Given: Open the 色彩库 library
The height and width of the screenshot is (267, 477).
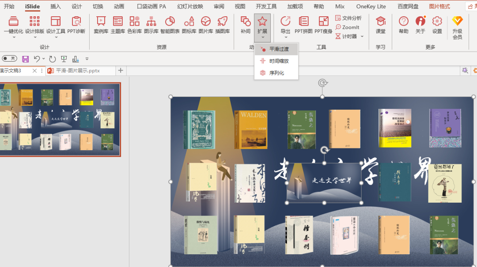Looking at the screenshot, I should (134, 25).
